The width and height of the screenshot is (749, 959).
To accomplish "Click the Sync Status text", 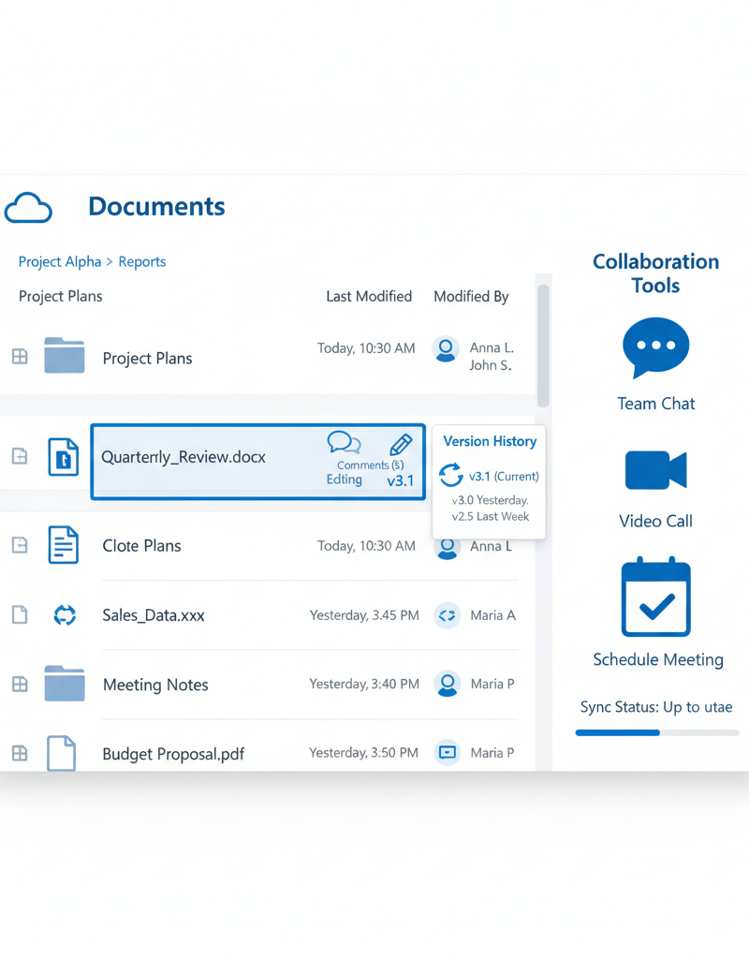I will (656, 707).
